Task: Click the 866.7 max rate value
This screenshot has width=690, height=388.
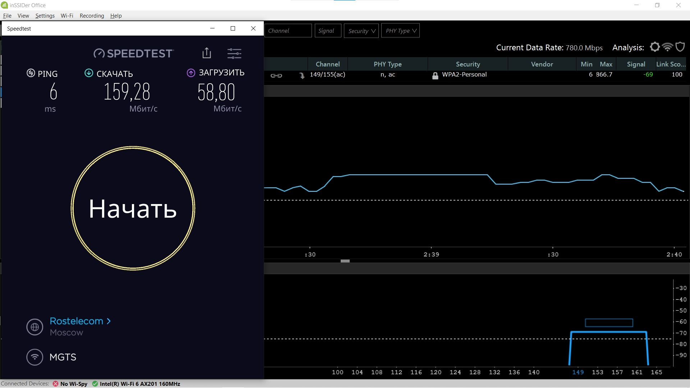Action: coord(604,74)
